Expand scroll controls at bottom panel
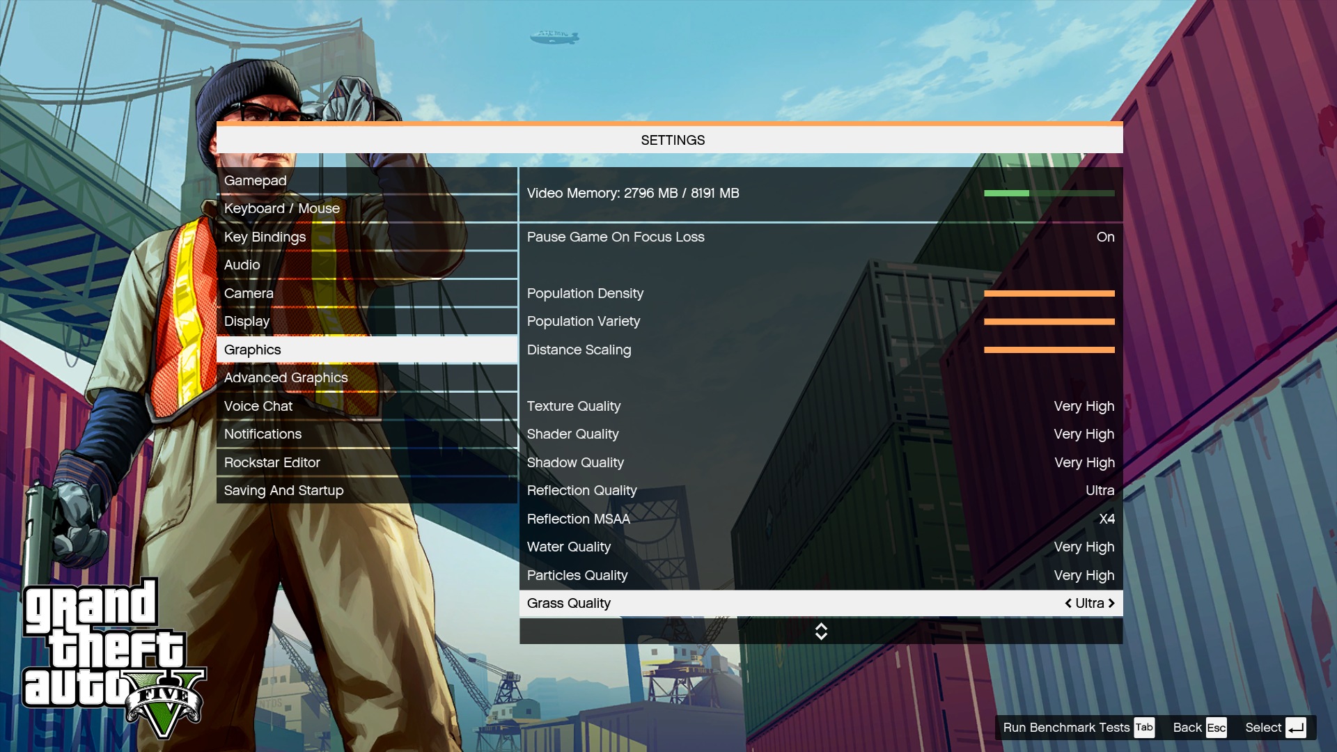The image size is (1337, 752). point(820,631)
